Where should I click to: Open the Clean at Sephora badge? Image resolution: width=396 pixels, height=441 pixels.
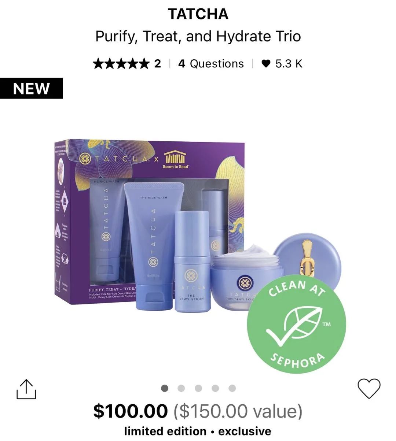(x=297, y=324)
